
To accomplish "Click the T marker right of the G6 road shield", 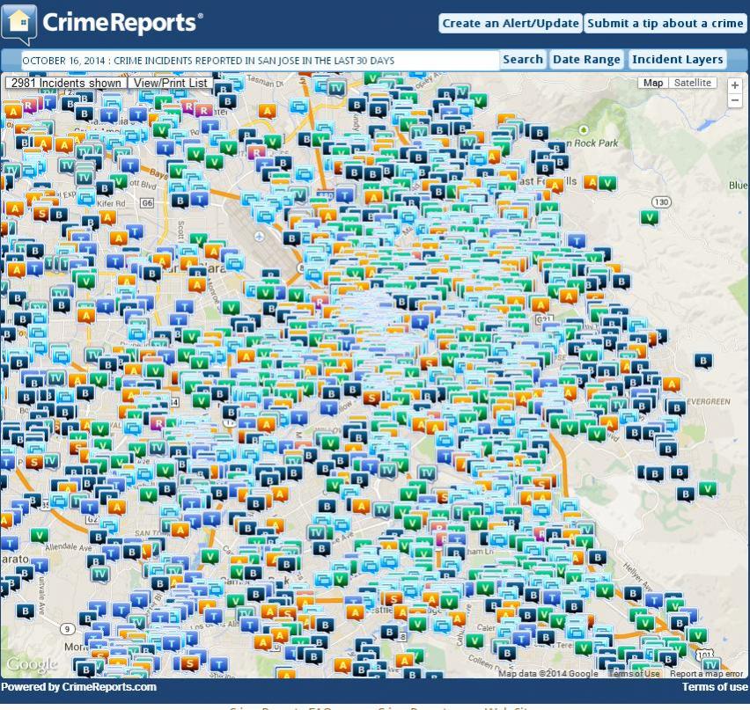I will [200, 200].
